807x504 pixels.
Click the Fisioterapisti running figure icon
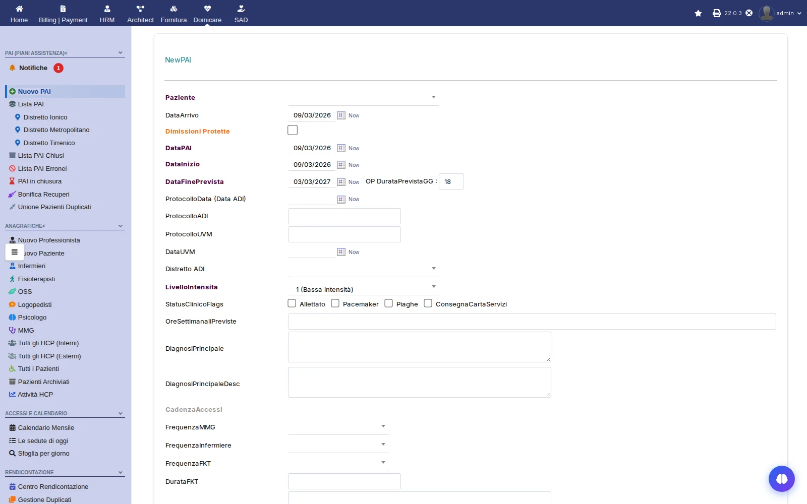(x=12, y=279)
